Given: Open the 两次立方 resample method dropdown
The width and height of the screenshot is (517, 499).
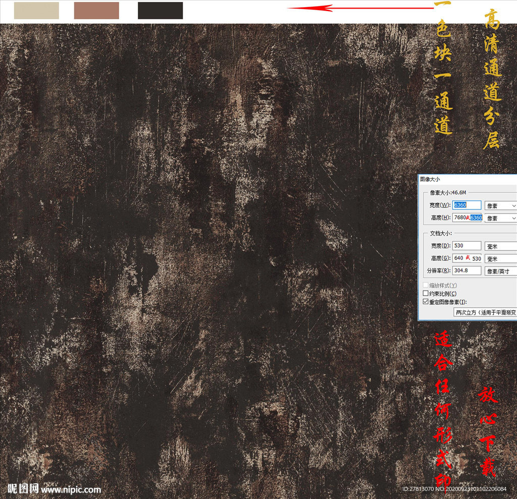Looking at the screenshot, I should pyautogui.click(x=485, y=312).
